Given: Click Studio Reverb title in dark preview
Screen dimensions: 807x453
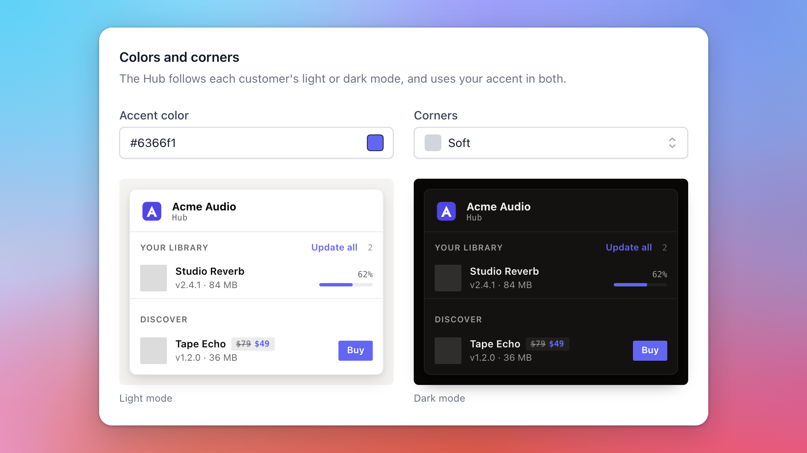Looking at the screenshot, I should point(505,271).
